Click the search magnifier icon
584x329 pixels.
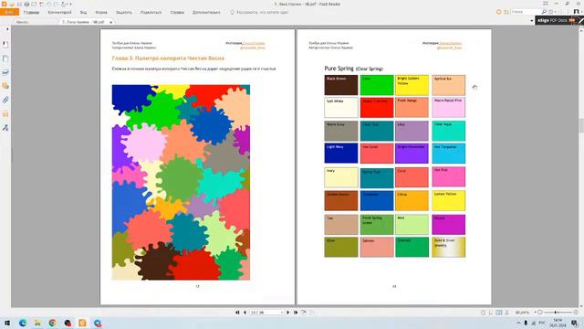(x=544, y=12)
